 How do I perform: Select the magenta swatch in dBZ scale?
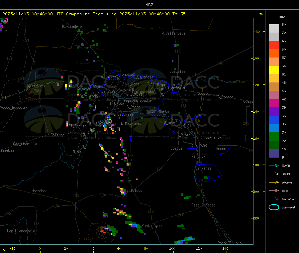click(x=274, y=103)
